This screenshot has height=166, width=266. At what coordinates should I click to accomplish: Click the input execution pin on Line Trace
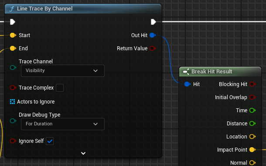[13, 22]
